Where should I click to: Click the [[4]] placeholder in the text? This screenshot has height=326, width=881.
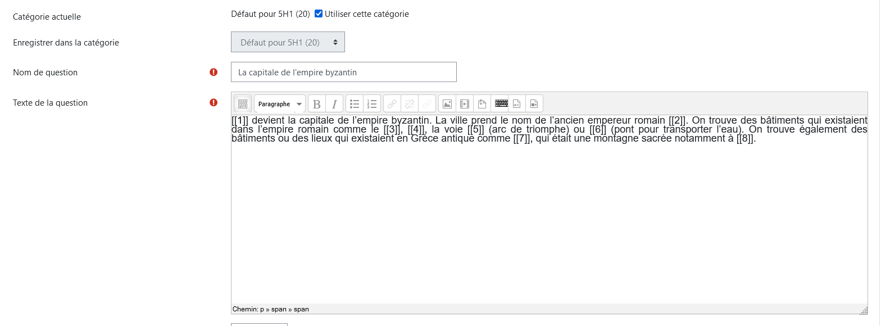tap(416, 129)
